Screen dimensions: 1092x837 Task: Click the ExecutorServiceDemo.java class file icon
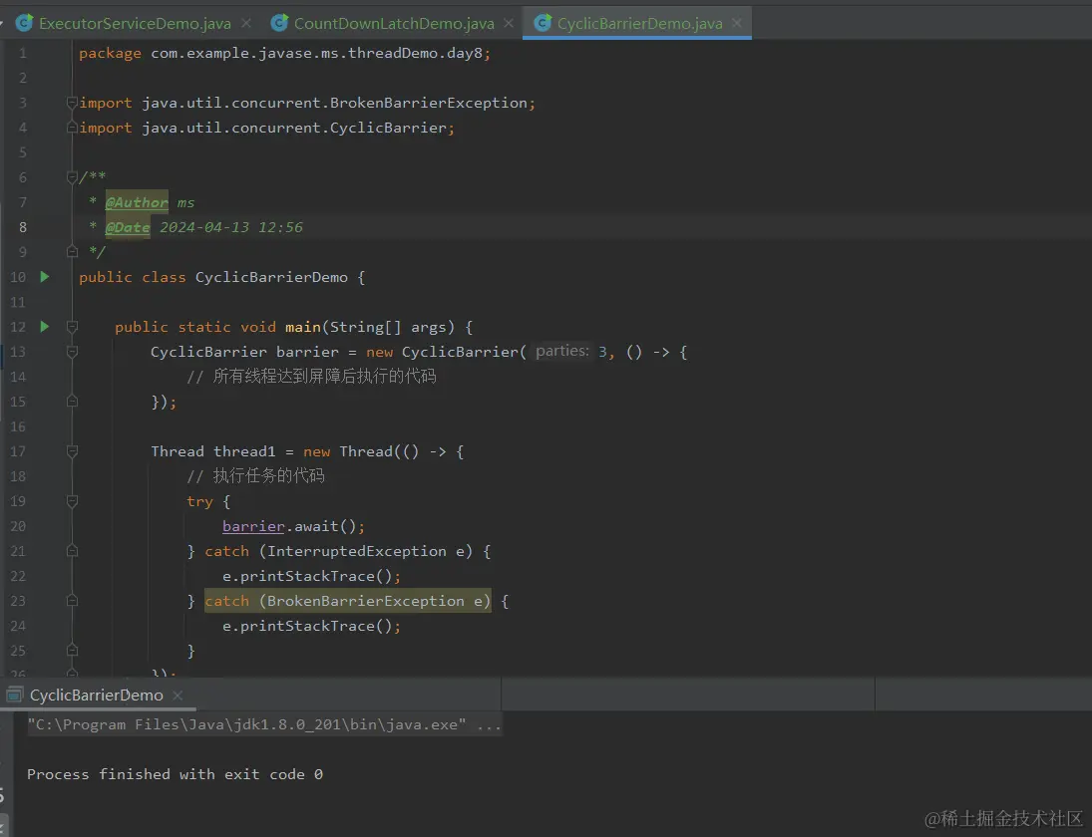pos(24,23)
